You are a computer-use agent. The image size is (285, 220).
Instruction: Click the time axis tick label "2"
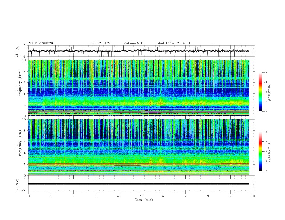coord(73,196)
